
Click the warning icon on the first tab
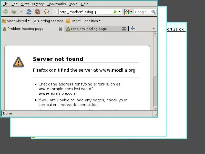[5, 29]
